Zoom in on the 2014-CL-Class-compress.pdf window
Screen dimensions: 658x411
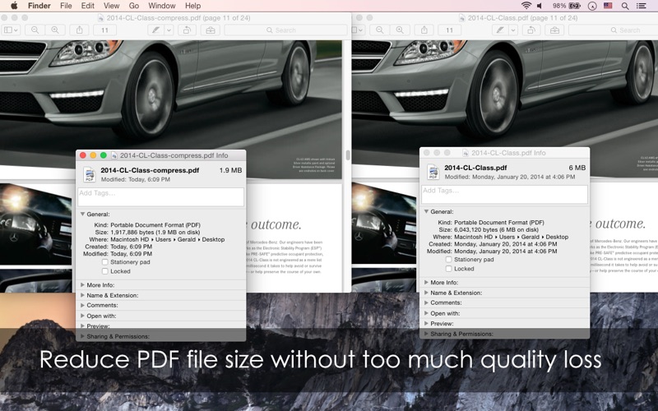[55, 30]
